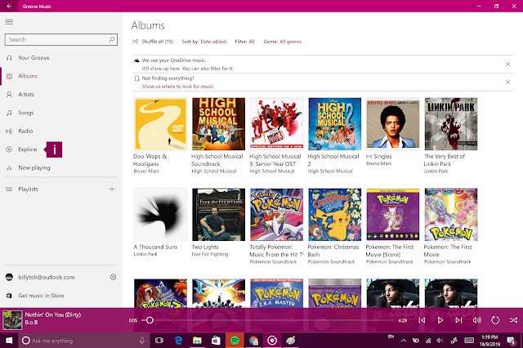Open Totally Pokémon album cover
This screenshot has height=348, width=523.
click(276, 215)
